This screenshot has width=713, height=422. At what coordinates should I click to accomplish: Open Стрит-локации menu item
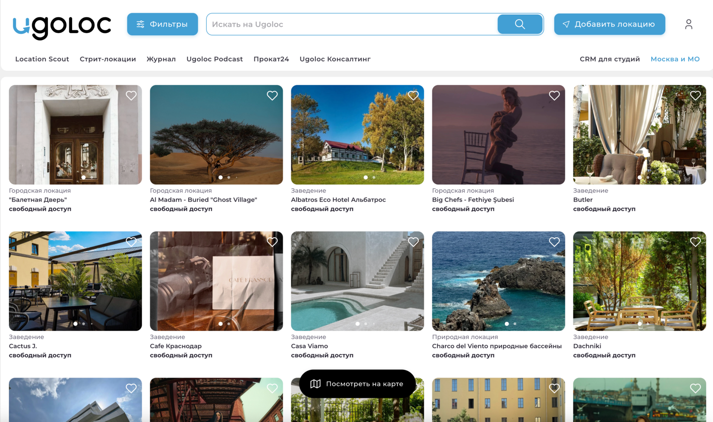tap(108, 59)
